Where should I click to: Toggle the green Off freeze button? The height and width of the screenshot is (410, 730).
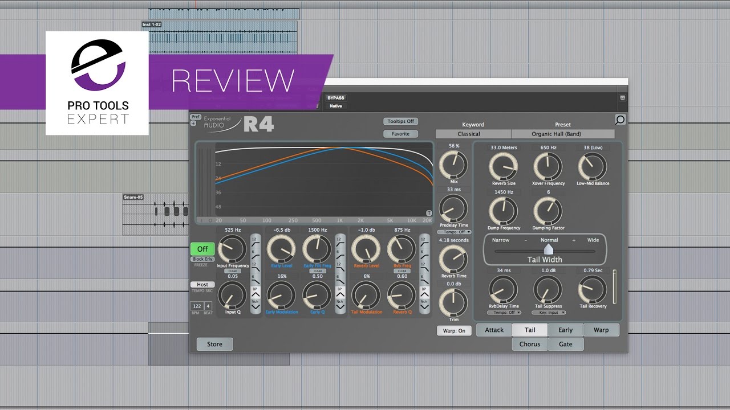click(202, 249)
